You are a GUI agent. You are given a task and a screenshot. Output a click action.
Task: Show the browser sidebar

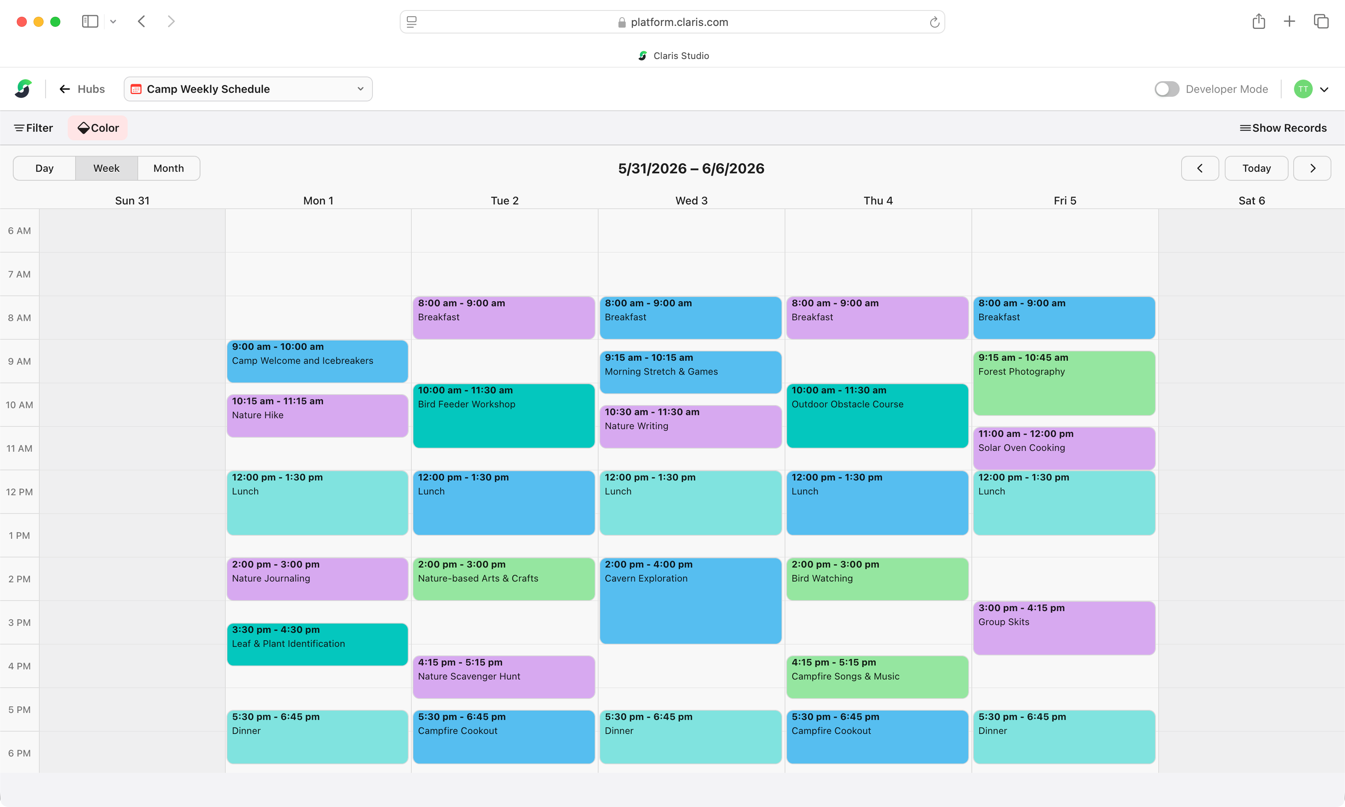point(90,22)
